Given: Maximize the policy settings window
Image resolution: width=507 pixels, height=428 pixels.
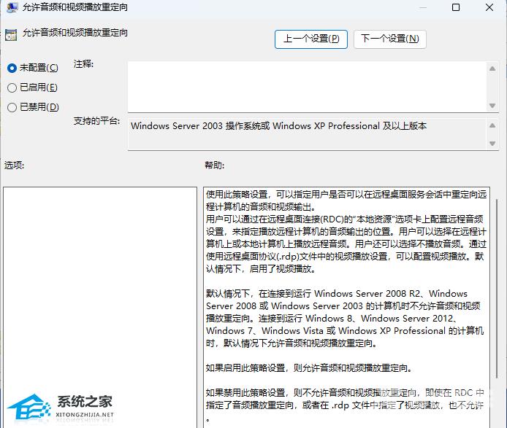Looking at the screenshot, I should [x=456, y=8].
